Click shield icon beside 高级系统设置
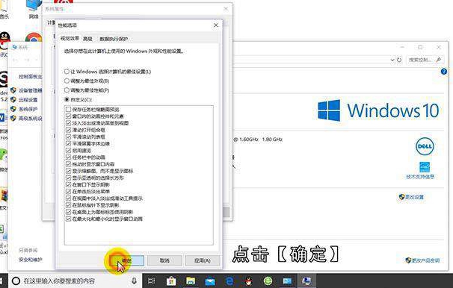This screenshot has height=288, width=453. [13, 118]
